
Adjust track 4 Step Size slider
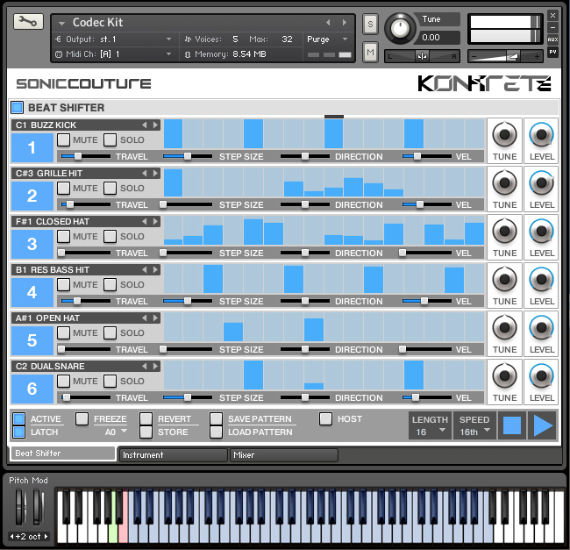pos(188,301)
